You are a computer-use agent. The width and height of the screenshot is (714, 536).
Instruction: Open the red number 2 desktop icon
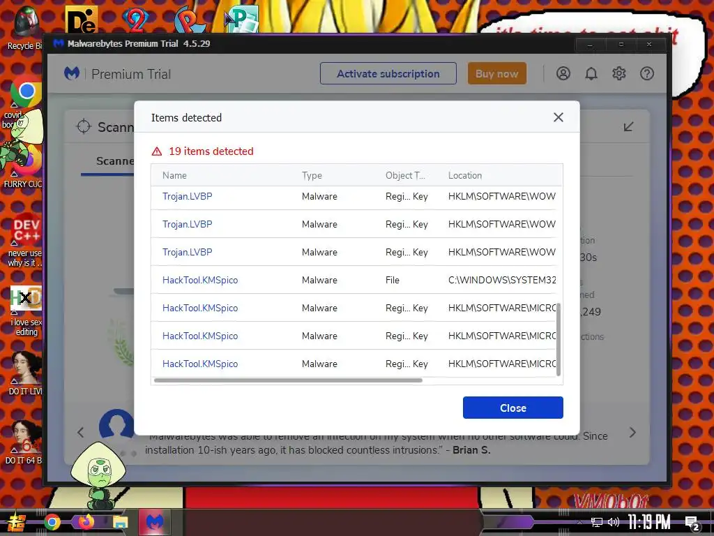135,20
